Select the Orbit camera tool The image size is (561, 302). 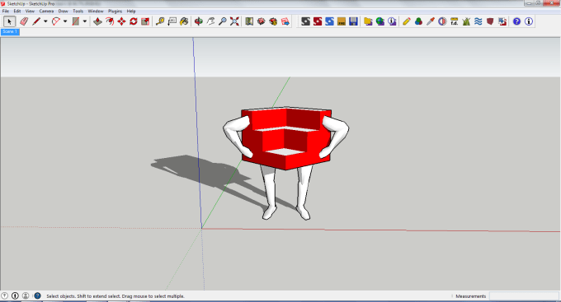(199, 21)
